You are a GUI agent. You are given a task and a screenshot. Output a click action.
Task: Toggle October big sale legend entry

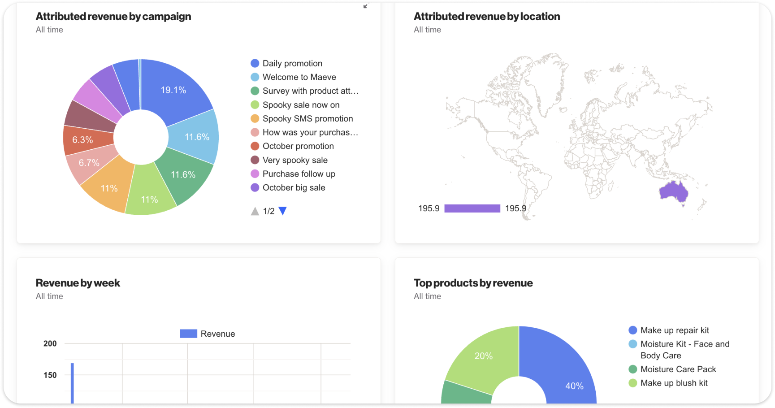[288, 187]
